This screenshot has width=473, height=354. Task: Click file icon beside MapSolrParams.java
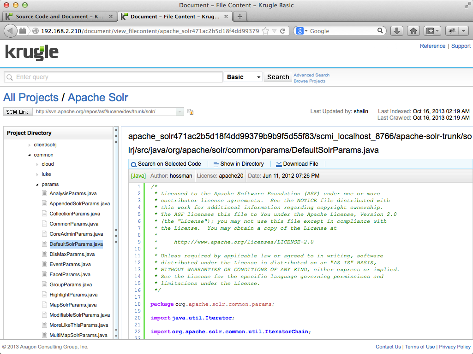[x=44, y=305]
